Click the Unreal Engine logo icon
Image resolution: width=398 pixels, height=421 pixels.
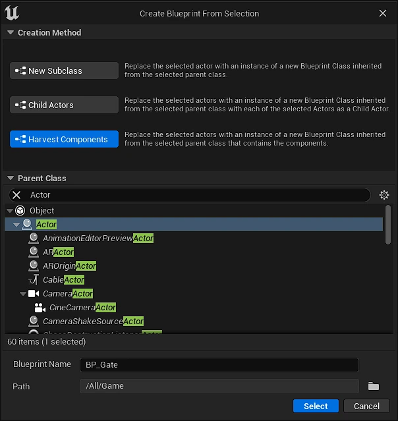point(11,13)
